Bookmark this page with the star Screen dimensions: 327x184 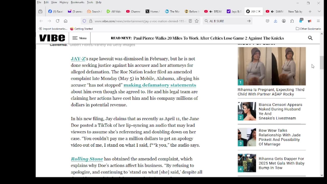tap(196, 21)
